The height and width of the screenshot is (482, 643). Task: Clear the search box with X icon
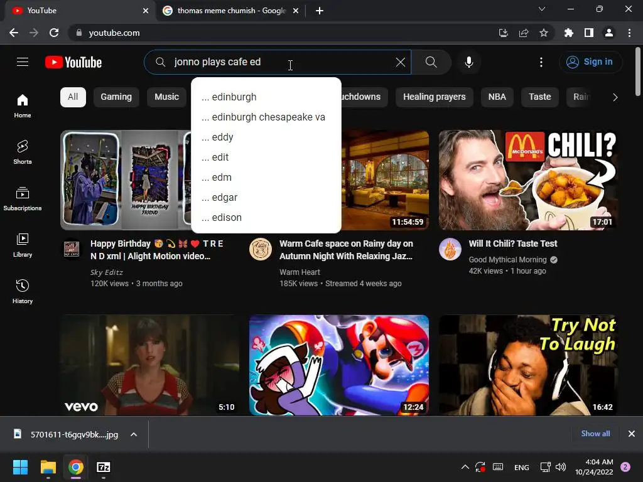point(400,62)
